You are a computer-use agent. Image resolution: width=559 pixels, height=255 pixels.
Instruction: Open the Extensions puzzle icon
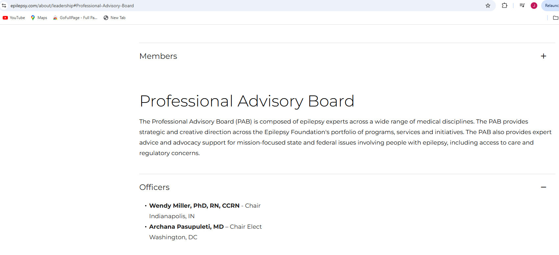point(504,6)
